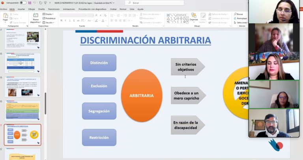Select the star shape in gallery

point(184,22)
